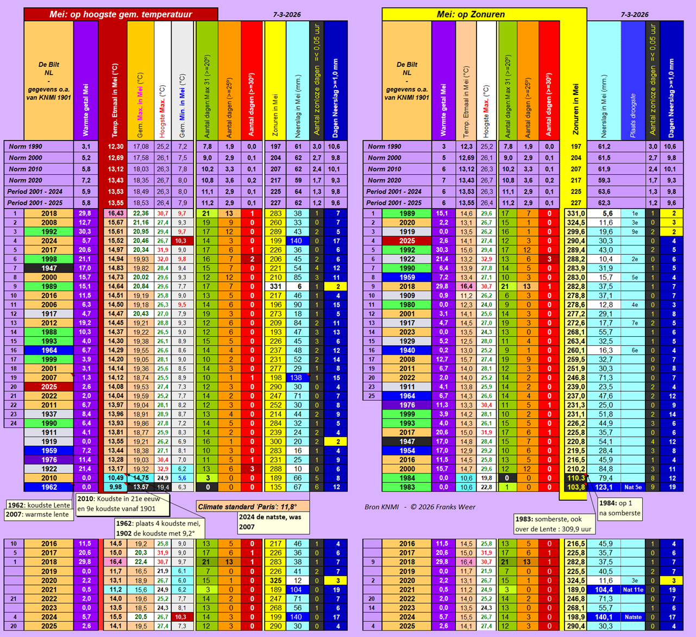Click the black 1947 year cell in left table
This screenshot has width=696, height=637.
49,268
